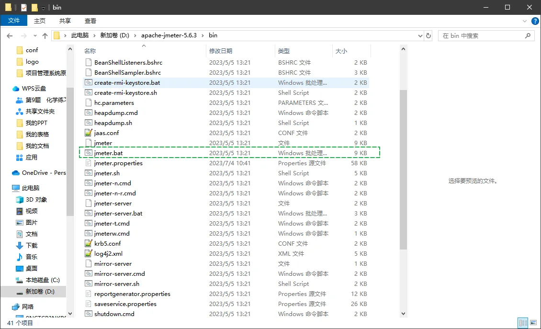The height and width of the screenshot is (329, 541).
Task: Open WPS云盘 in the navigation pane
Action: coord(34,89)
